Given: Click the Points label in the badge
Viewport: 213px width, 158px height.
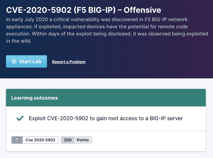Looking at the screenshot, I should (83, 140).
